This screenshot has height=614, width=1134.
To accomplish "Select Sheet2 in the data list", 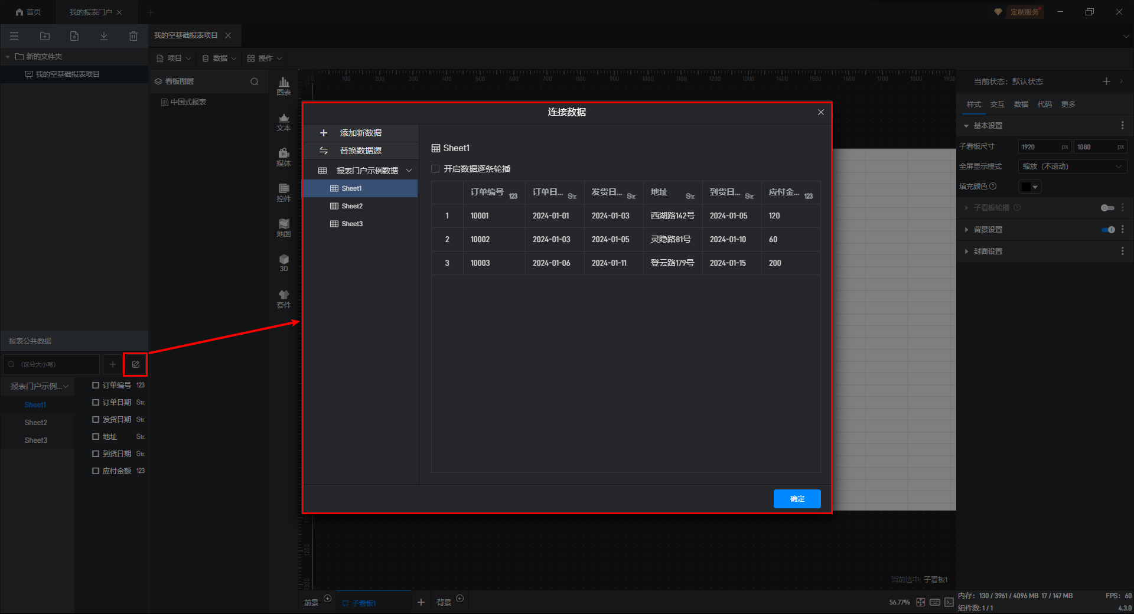I will [x=352, y=206].
